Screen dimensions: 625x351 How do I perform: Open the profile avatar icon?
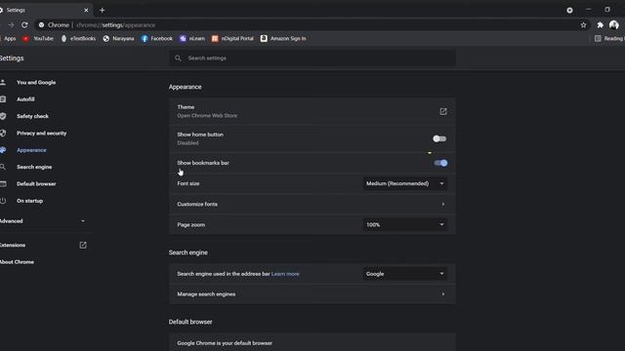pyautogui.click(x=614, y=25)
